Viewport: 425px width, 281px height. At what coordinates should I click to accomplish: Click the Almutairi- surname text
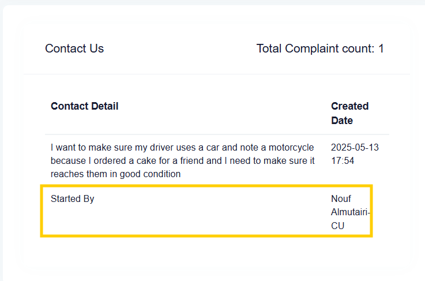pos(351,212)
